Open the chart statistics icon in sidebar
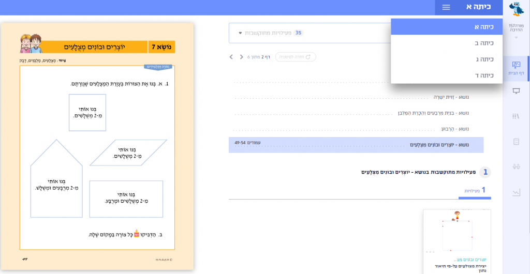Image resolution: width=530 pixels, height=274 pixels. (x=516, y=192)
